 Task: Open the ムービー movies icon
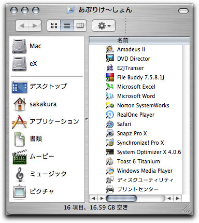[x=20, y=157]
